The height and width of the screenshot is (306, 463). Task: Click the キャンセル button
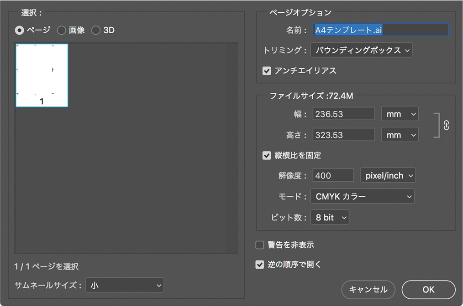click(368, 290)
